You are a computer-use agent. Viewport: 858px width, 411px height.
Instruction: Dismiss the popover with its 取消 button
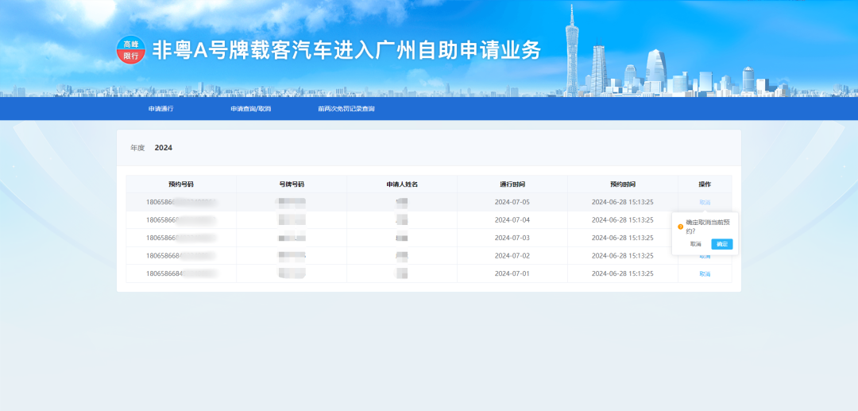(696, 244)
